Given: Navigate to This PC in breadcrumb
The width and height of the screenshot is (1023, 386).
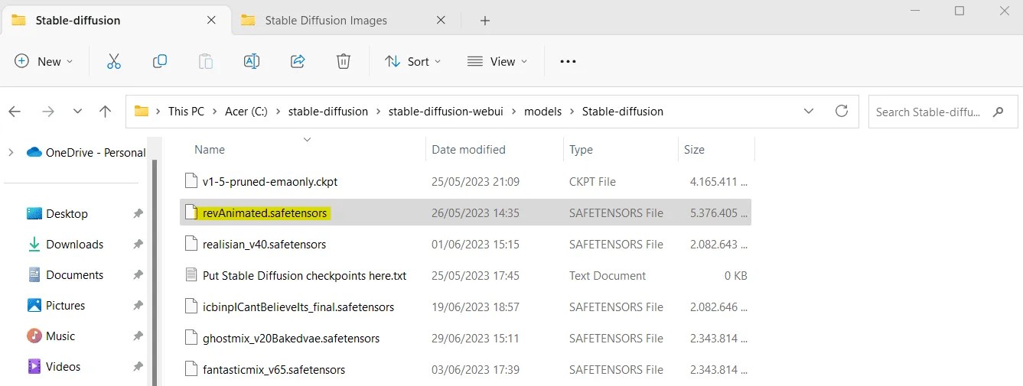Looking at the screenshot, I should [187, 112].
